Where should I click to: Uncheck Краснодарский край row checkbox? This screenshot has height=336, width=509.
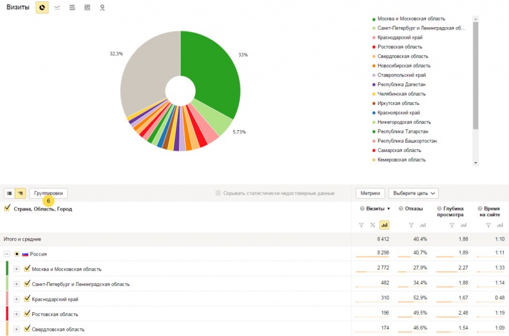pyautogui.click(x=26, y=299)
